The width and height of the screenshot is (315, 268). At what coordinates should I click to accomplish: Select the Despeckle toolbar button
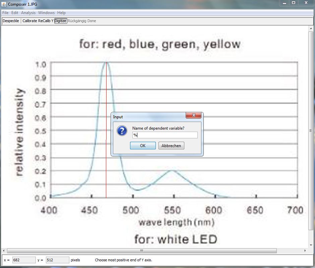coord(11,21)
